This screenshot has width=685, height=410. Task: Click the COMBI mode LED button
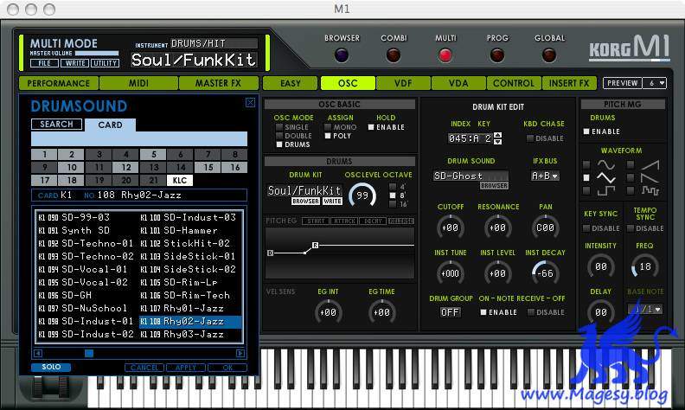pos(394,55)
